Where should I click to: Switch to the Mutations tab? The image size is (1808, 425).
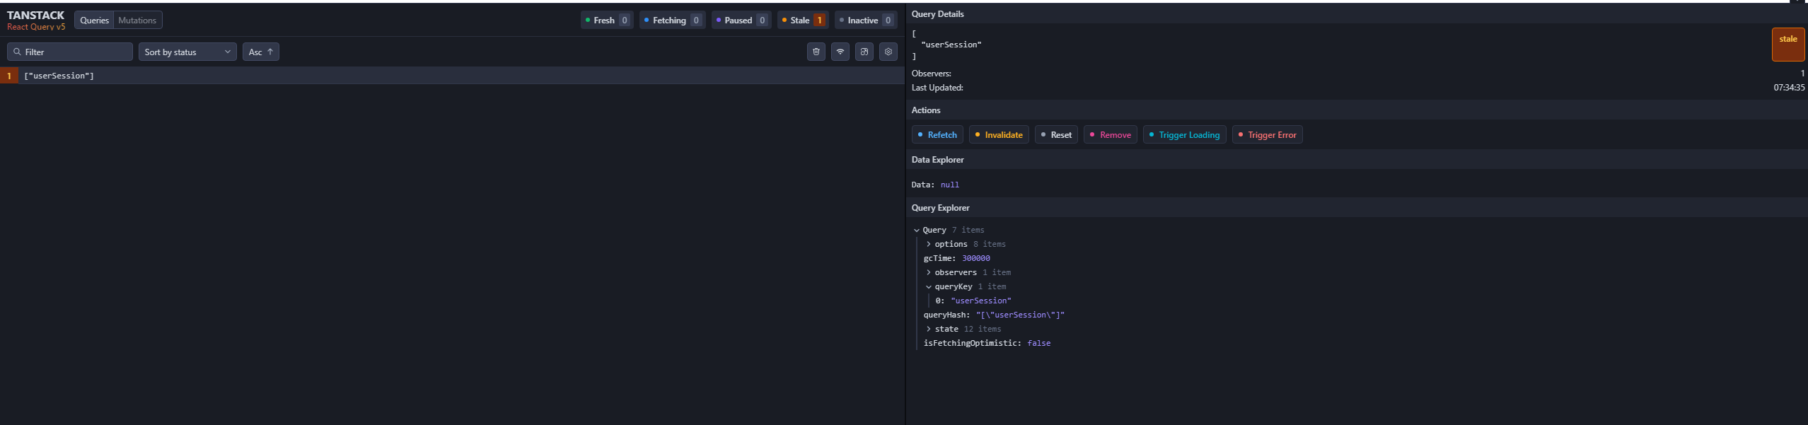(x=137, y=20)
